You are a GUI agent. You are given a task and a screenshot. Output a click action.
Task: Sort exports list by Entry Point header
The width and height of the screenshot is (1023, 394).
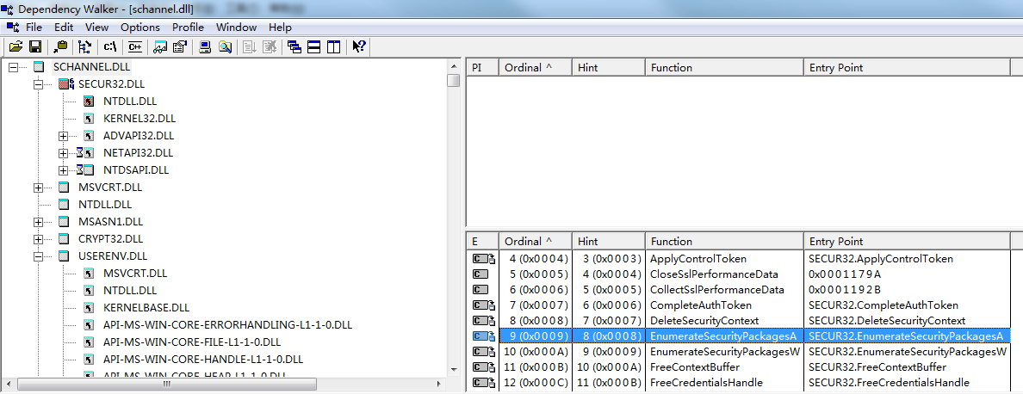[x=908, y=241]
